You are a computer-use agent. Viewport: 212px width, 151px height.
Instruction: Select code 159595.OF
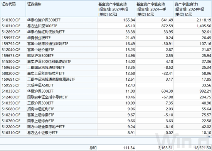tap(11, 85)
